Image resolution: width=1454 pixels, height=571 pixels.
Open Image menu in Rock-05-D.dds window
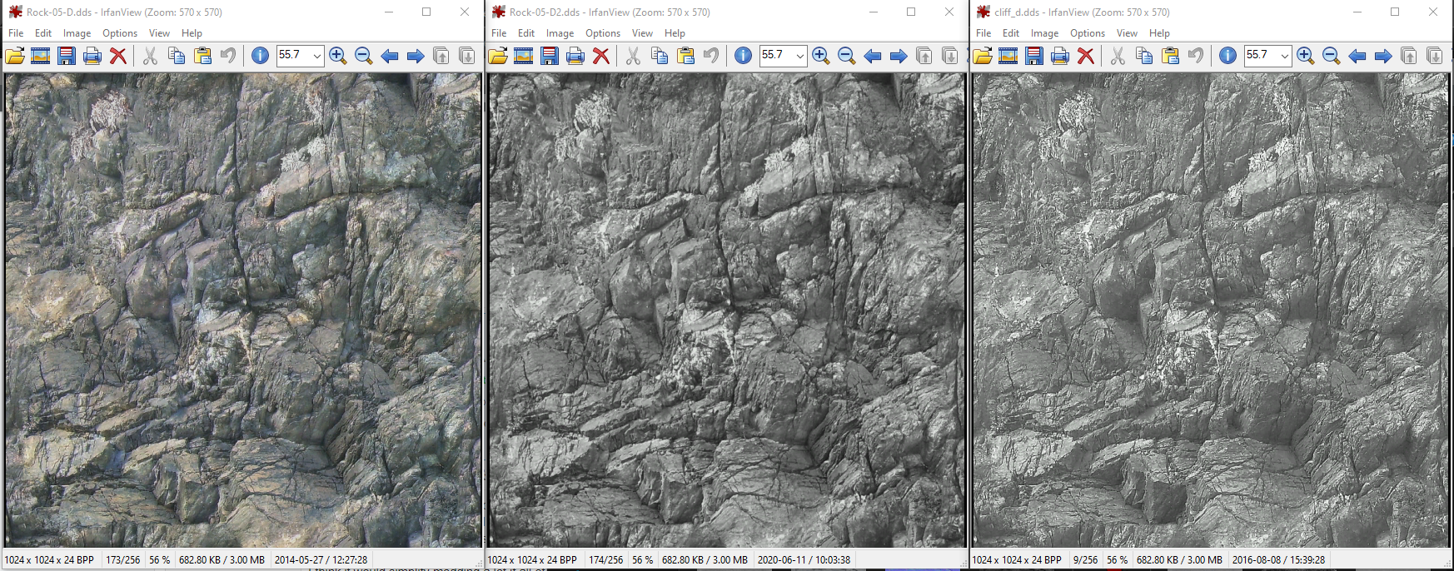(77, 33)
